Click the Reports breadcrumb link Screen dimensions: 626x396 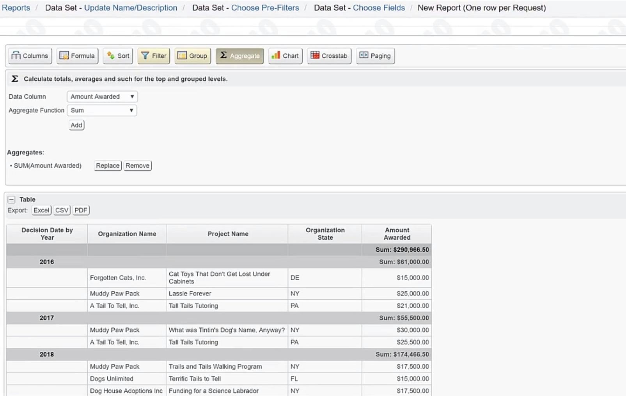coord(16,7)
